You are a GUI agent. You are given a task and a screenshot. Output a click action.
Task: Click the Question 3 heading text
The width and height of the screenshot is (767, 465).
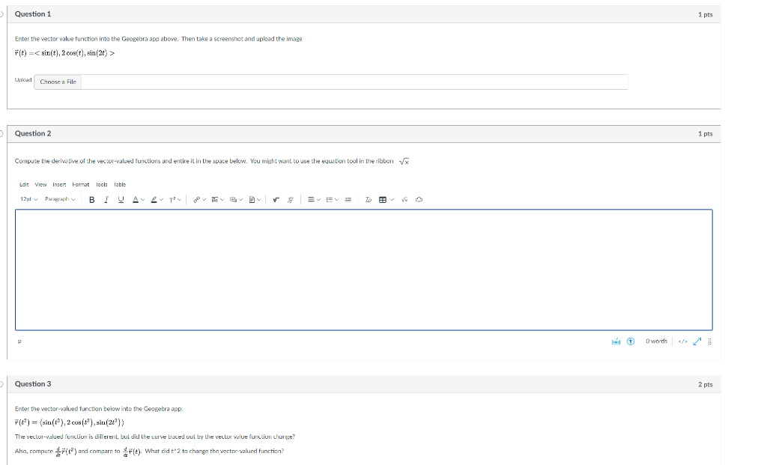point(33,384)
